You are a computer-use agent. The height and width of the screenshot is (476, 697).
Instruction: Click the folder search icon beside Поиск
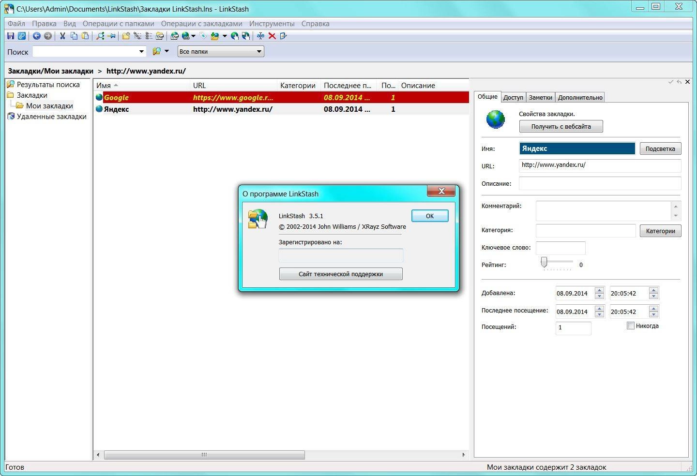point(157,51)
